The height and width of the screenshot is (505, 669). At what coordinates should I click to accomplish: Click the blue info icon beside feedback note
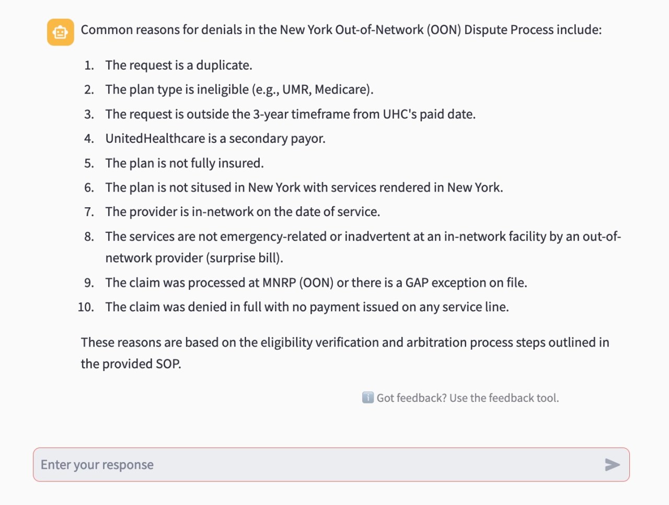click(x=367, y=398)
